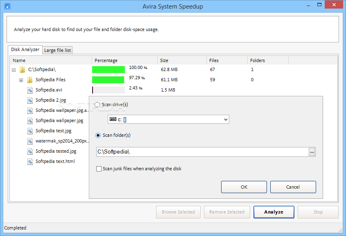
Task: Click the Softpedia wallpaper.jpg.a.. file icon
Action: coord(30,110)
